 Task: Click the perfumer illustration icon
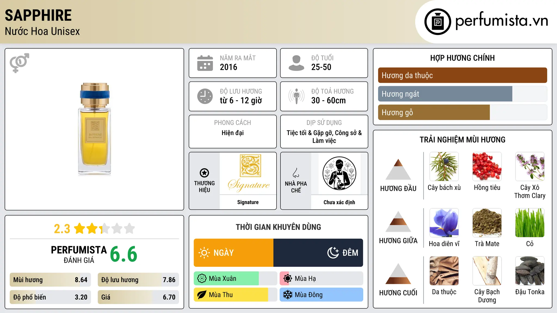pos(339,173)
